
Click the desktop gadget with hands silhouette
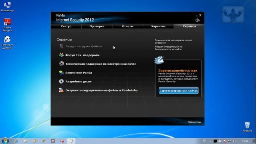[233, 14]
